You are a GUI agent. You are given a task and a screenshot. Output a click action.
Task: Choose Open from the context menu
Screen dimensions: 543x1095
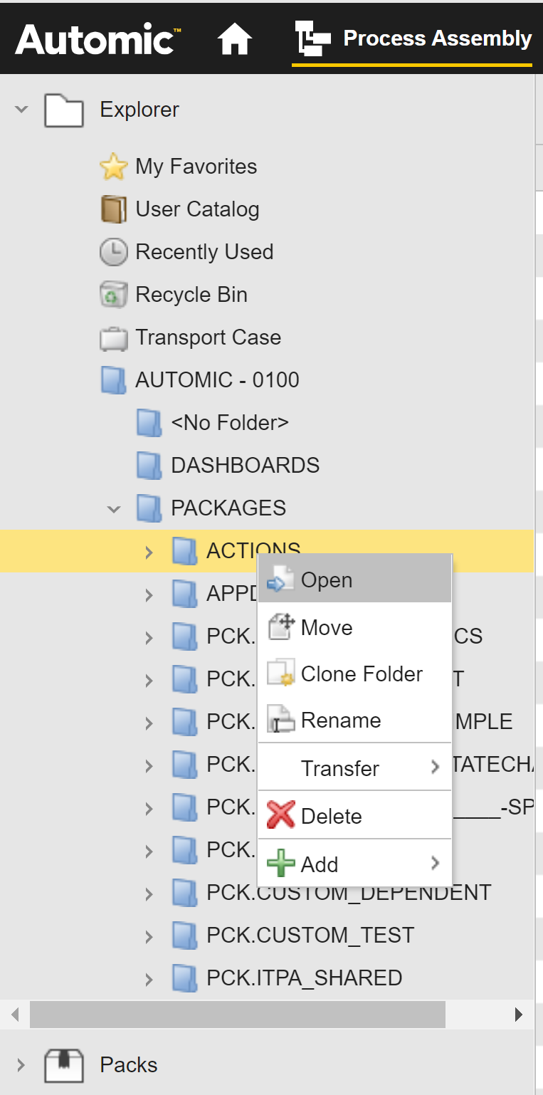point(326,580)
